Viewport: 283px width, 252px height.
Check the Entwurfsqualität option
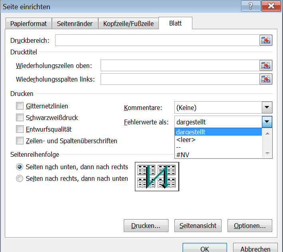pos(20,129)
